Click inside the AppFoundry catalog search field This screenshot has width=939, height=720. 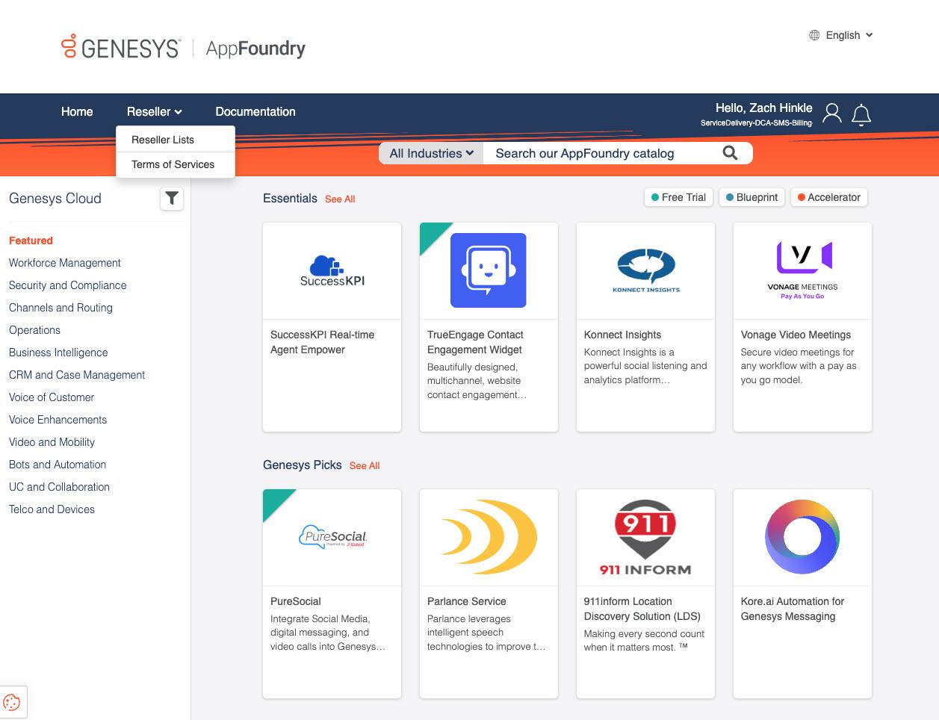[598, 152]
